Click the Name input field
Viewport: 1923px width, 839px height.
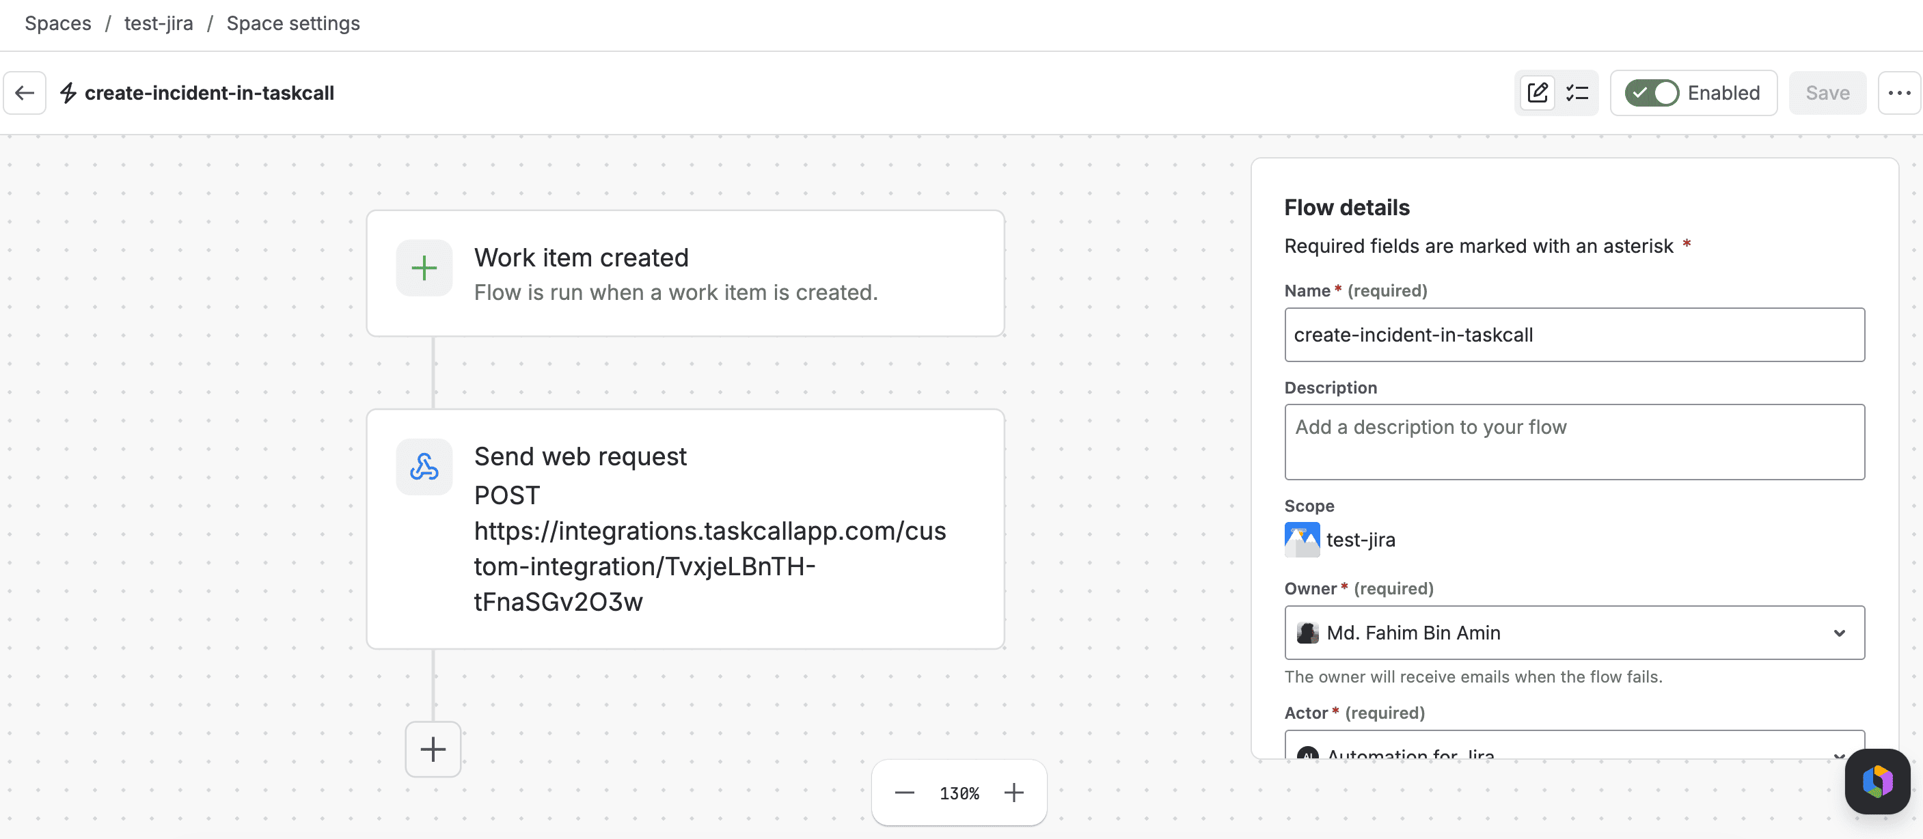(1574, 334)
